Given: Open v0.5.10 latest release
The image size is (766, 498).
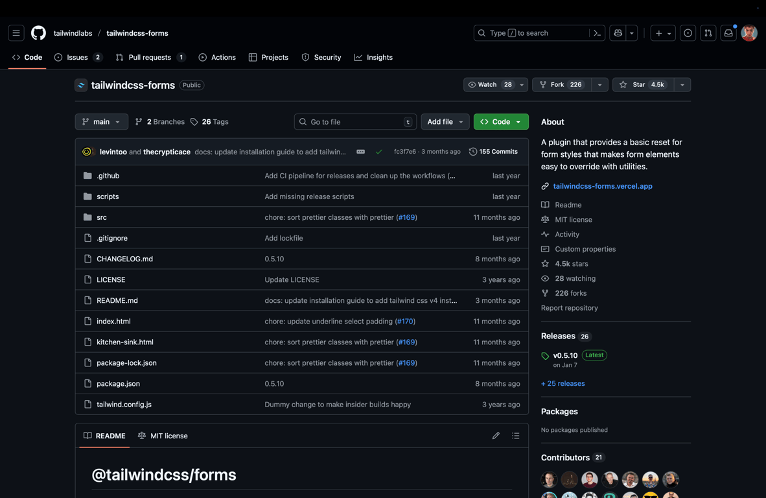Looking at the screenshot, I should coord(565,355).
